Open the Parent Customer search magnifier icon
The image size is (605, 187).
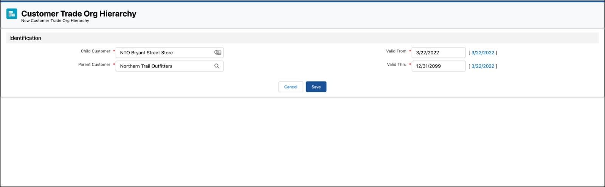tap(217, 66)
